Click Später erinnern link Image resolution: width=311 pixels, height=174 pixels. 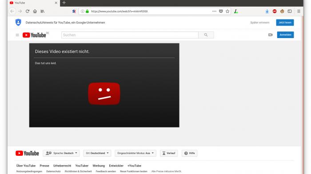pyautogui.click(x=259, y=23)
